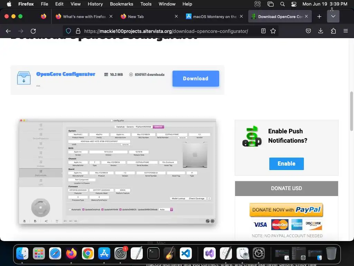The image size is (354, 266).
Task: Open Spotlight search in menu bar
Action: 282,4
